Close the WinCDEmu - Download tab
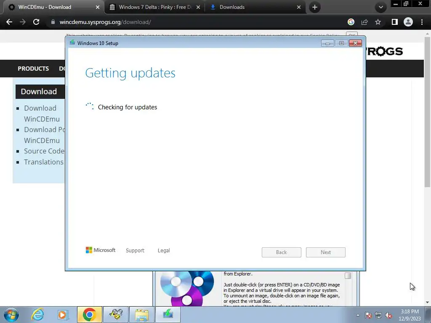431x323 pixels. coord(97,7)
